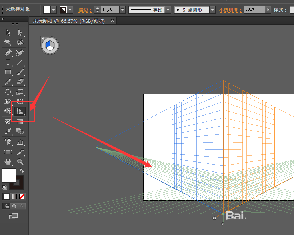Viewport: 294px width, 235px height.
Task: Select the Perspective Grid tool
Action: tap(20, 111)
